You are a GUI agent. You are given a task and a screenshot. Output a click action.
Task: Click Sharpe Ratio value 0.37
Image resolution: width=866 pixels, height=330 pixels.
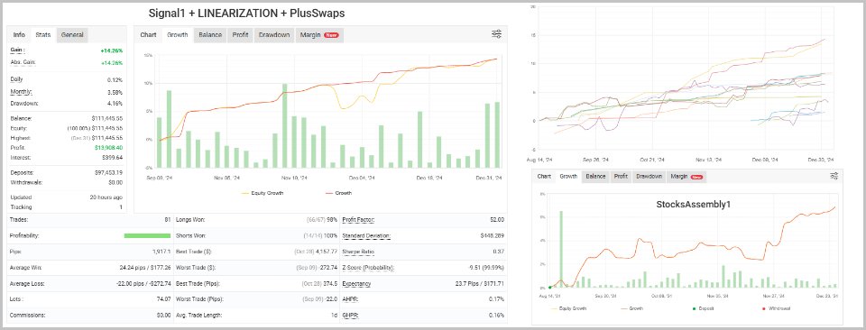(x=499, y=252)
